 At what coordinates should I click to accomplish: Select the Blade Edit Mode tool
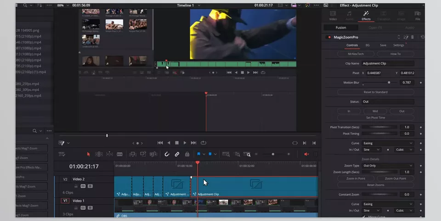click(x=119, y=154)
